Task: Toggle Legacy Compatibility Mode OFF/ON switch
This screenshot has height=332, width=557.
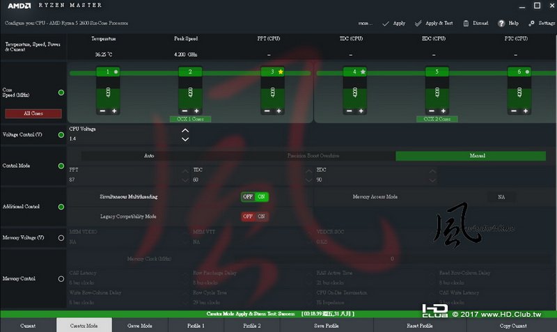Action: tap(255, 216)
